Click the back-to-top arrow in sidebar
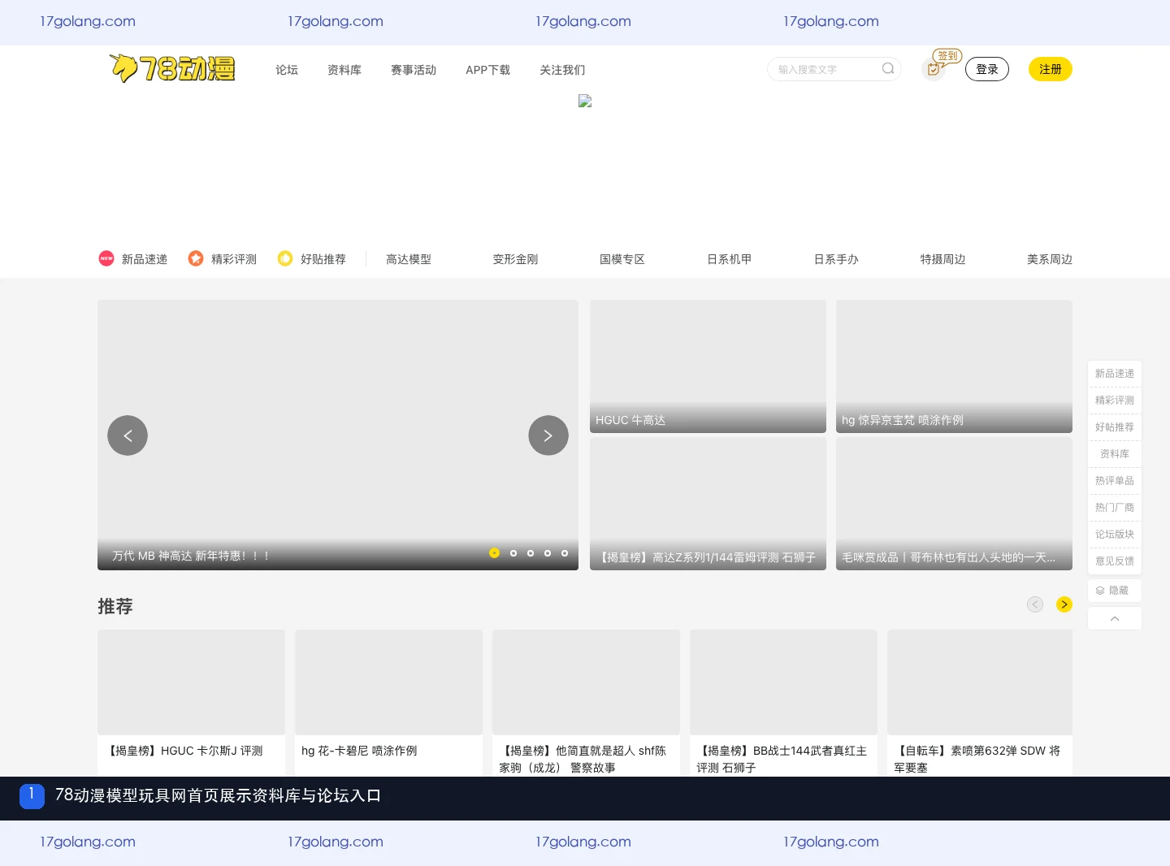The width and height of the screenshot is (1170, 866). 1115,618
